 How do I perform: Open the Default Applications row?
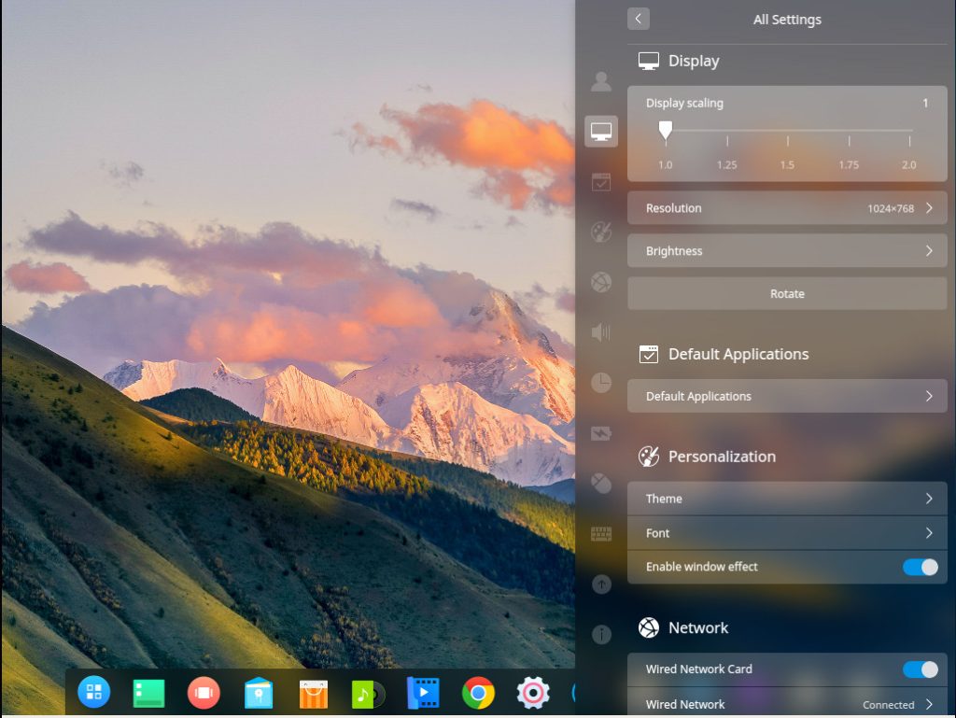click(x=787, y=397)
